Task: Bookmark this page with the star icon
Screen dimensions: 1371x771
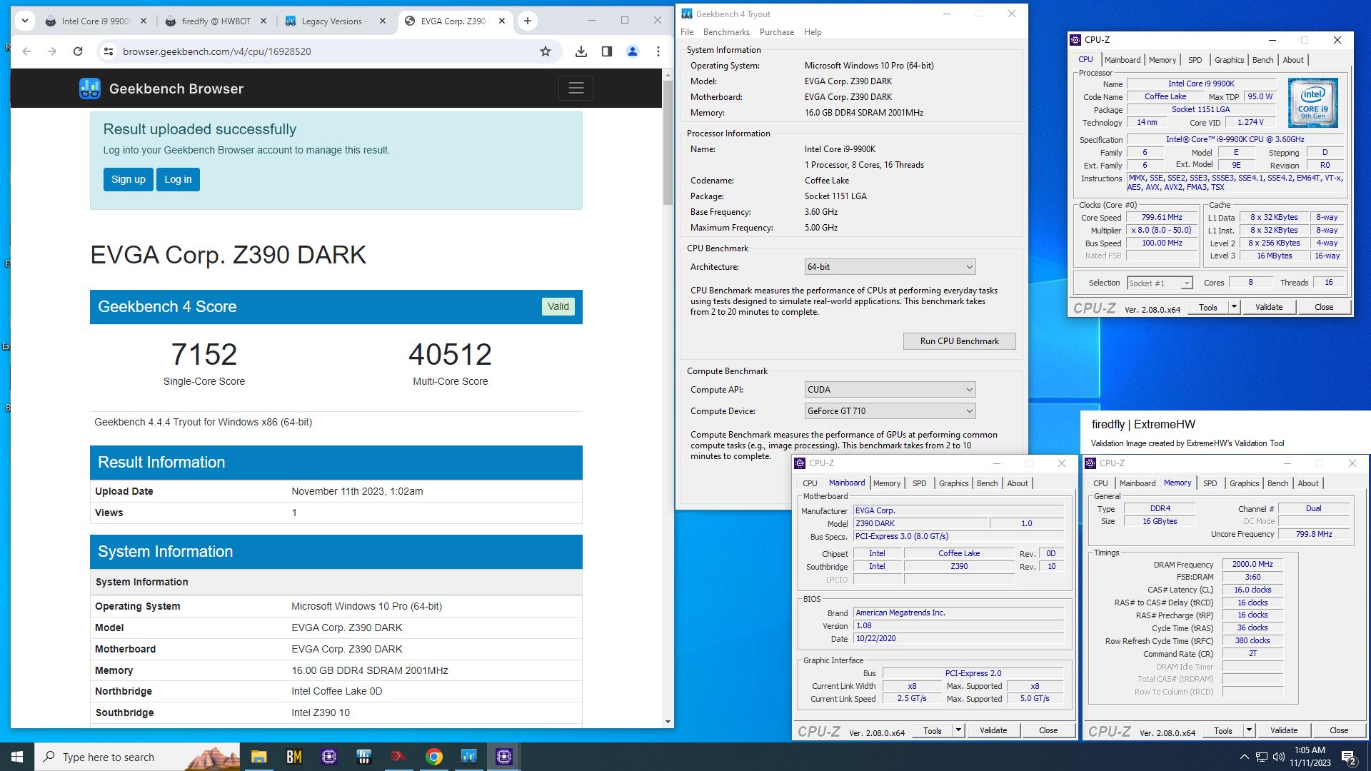Action: tap(546, 51)
